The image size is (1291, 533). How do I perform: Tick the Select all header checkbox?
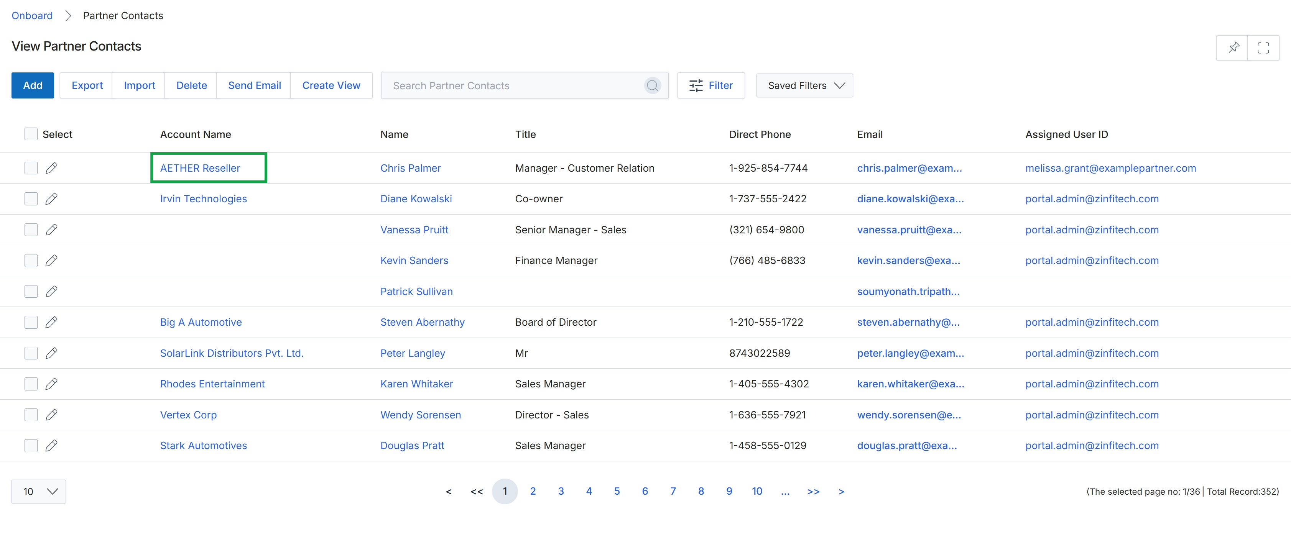[31, 134]
